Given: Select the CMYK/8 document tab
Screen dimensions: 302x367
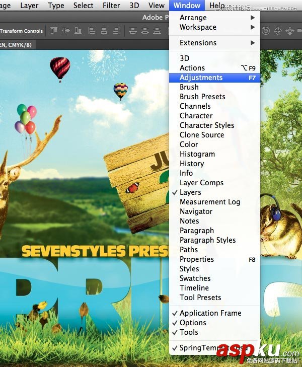Looking at the screenshot, I should point(18,45).
